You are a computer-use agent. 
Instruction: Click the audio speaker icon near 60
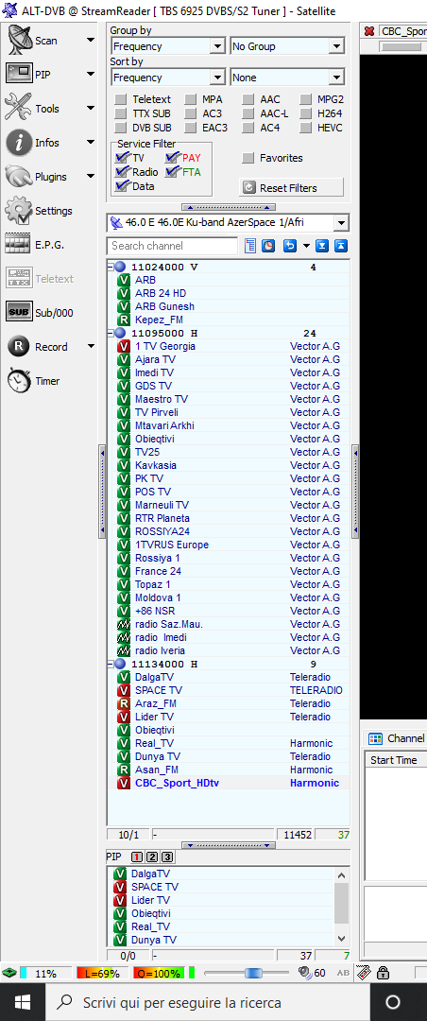(305, 973)
